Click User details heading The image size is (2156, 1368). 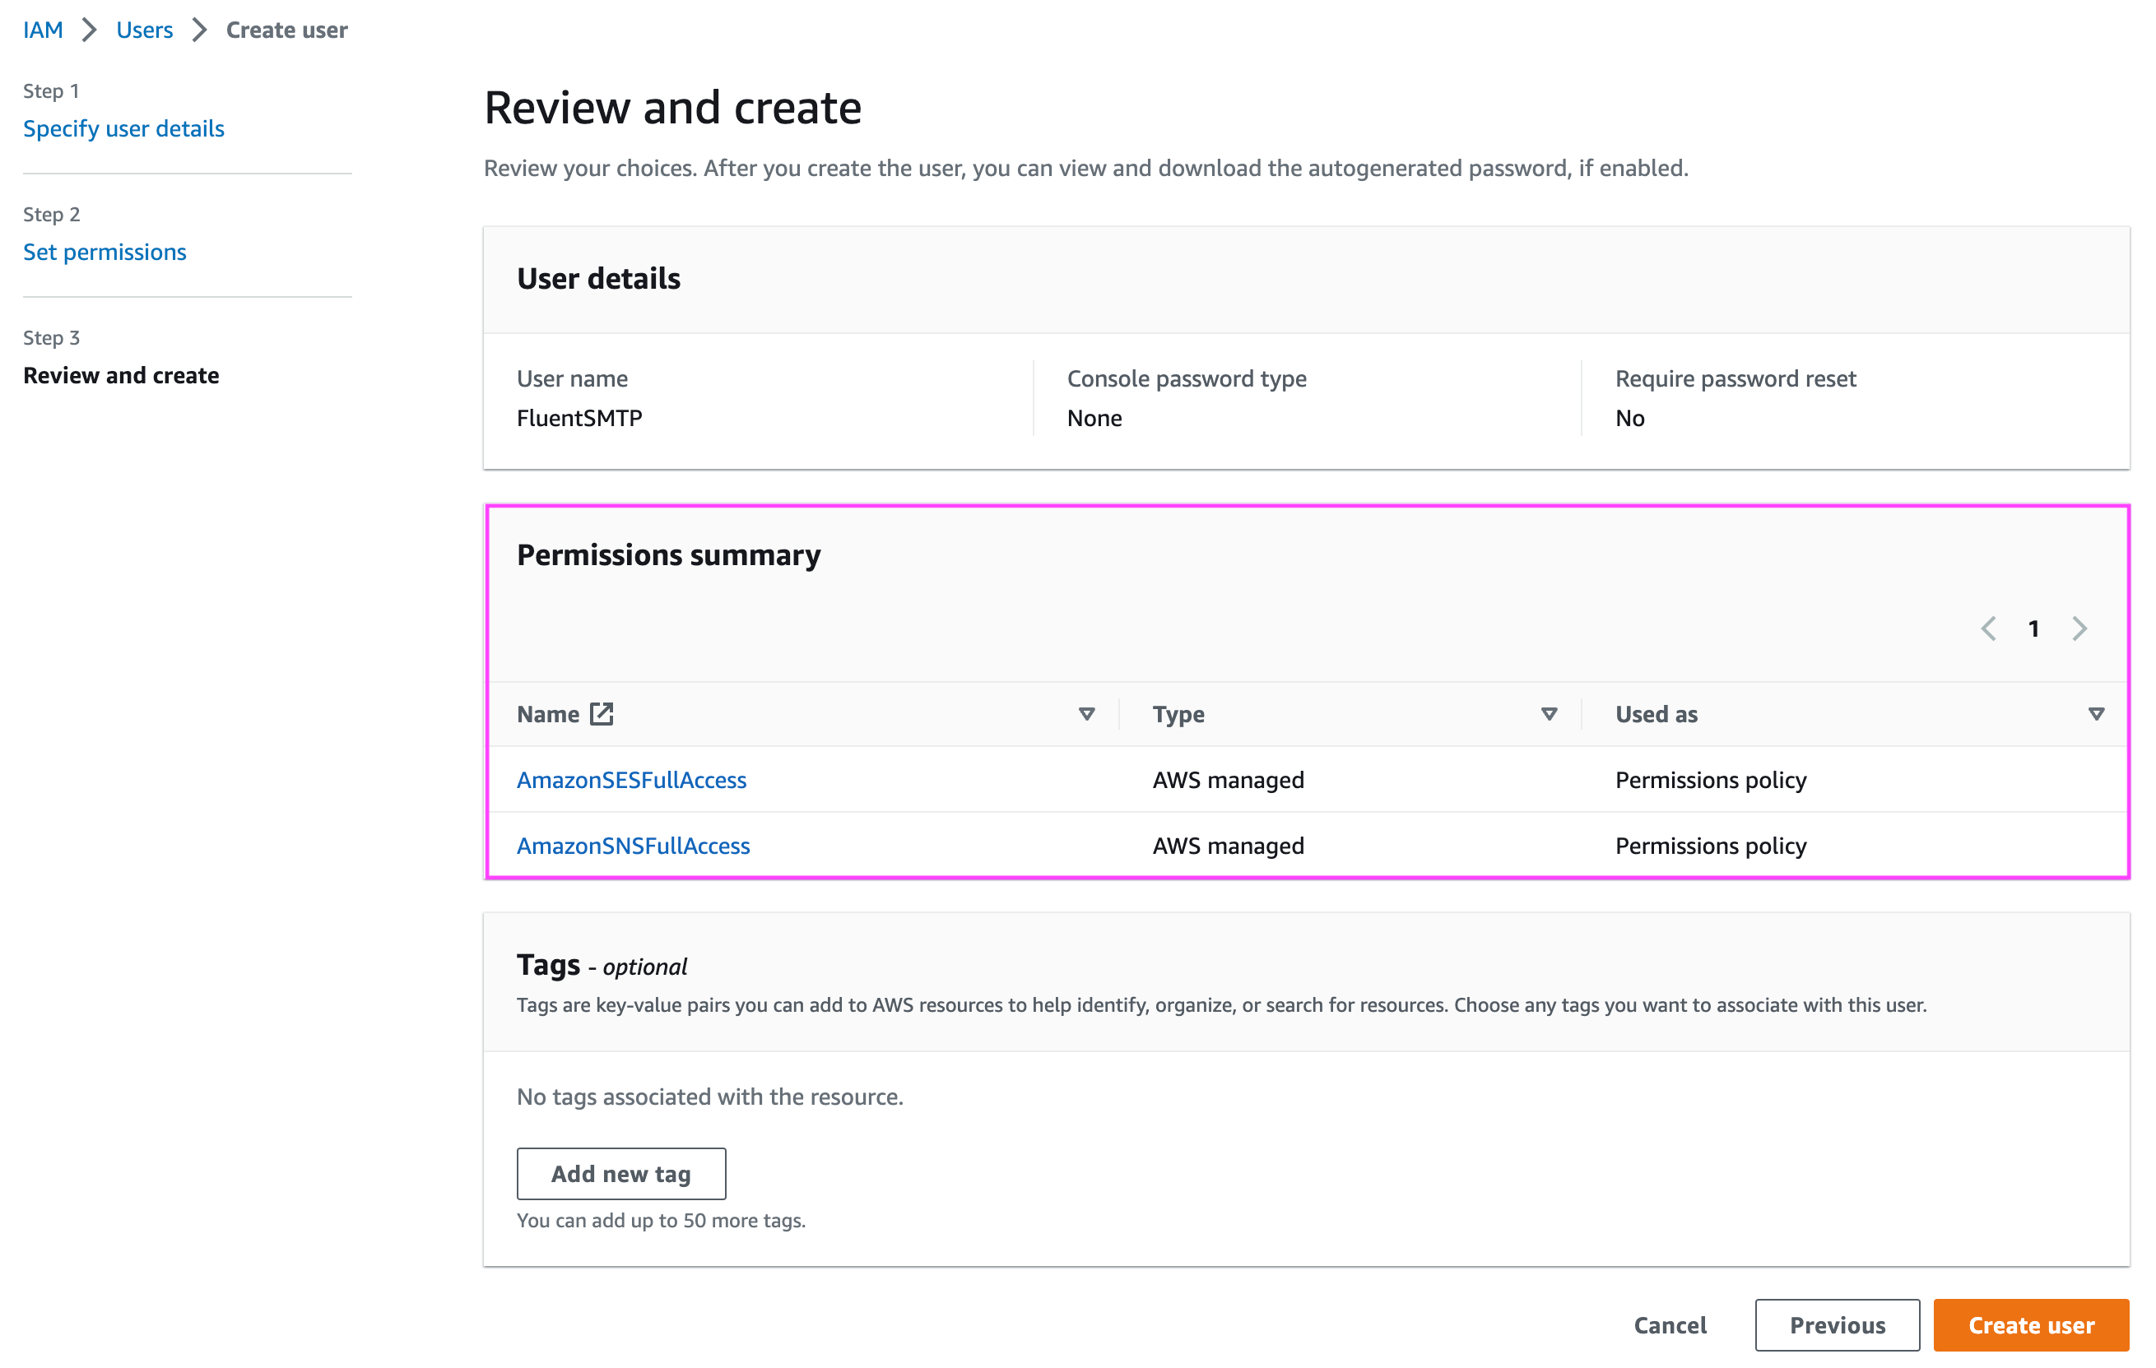coord(598,278)
